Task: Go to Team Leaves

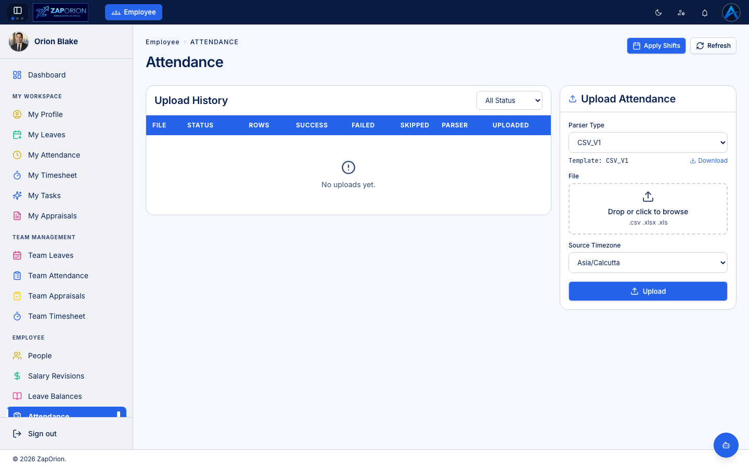Action: 66,255
